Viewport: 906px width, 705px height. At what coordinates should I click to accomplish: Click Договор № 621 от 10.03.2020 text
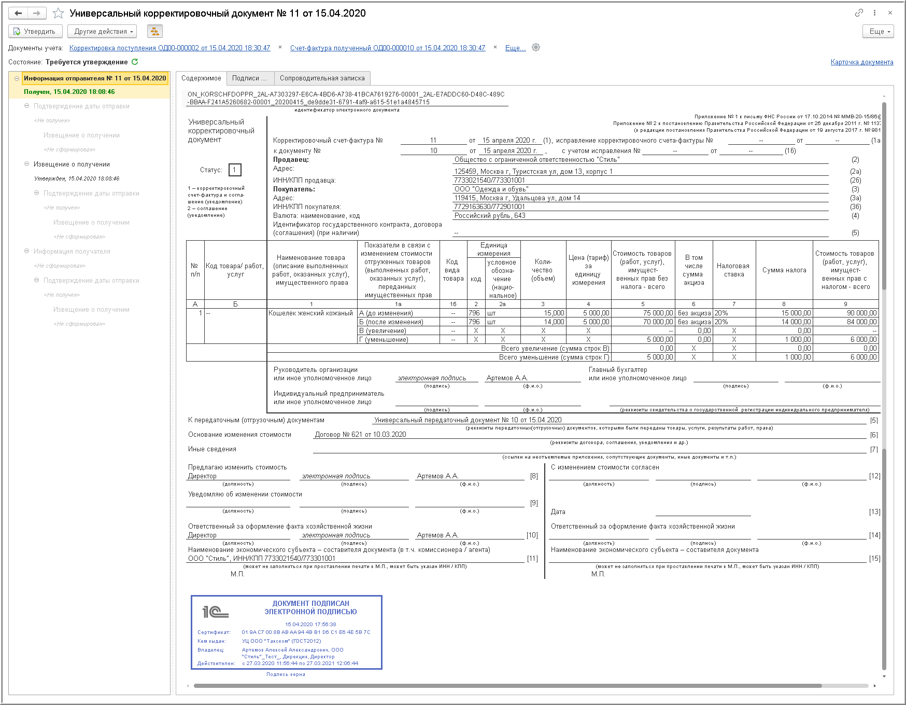[360, 435]
